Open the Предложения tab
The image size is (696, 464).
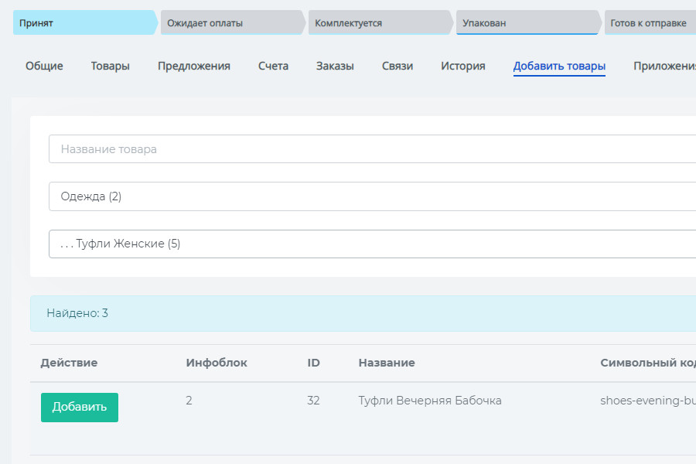[x=194, y=66]
